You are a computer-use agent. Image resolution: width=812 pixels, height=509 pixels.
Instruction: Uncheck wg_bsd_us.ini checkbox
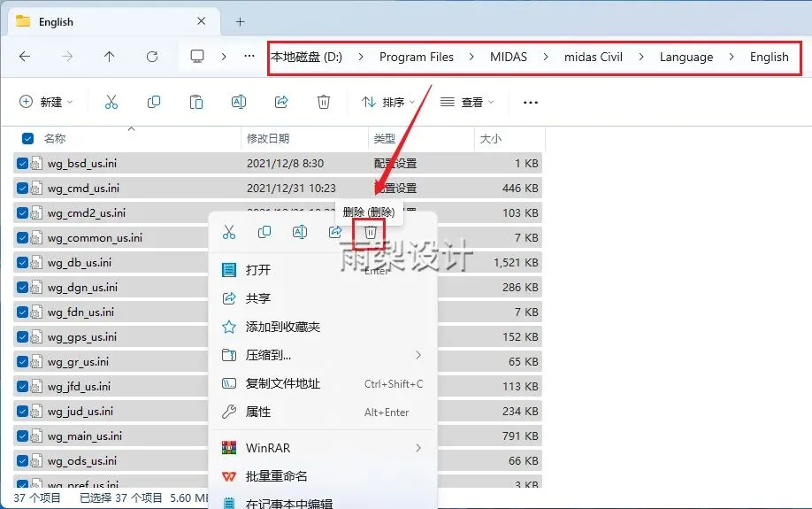pyautogui.click(x=22, y=163)
